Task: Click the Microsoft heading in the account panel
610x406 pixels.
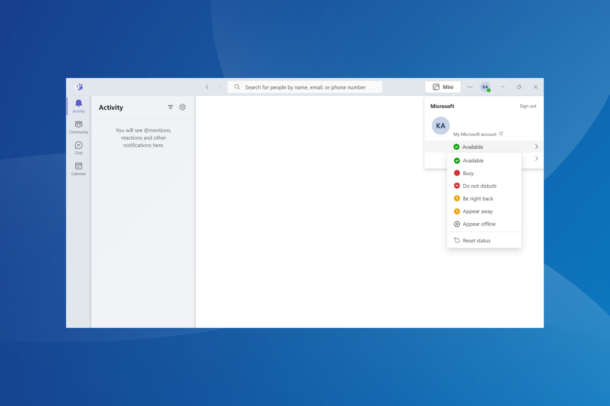Action: coord(442,106)
